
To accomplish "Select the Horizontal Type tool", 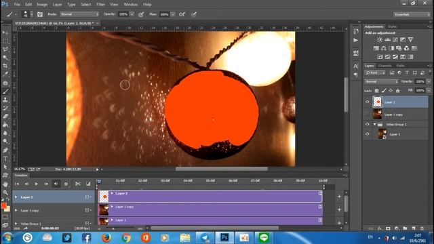I will pos(5,159).
